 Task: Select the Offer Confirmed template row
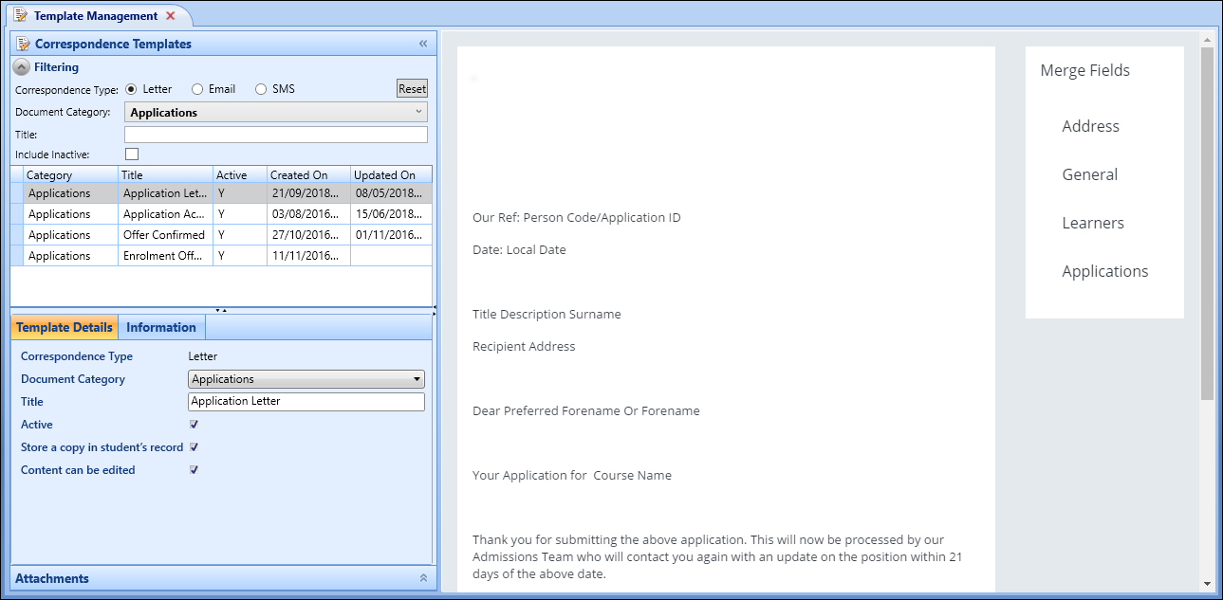221,235
